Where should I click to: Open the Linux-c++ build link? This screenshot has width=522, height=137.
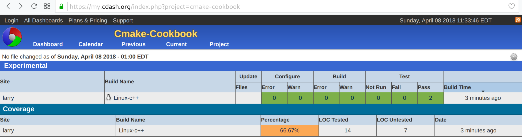(x=126, y=98)
